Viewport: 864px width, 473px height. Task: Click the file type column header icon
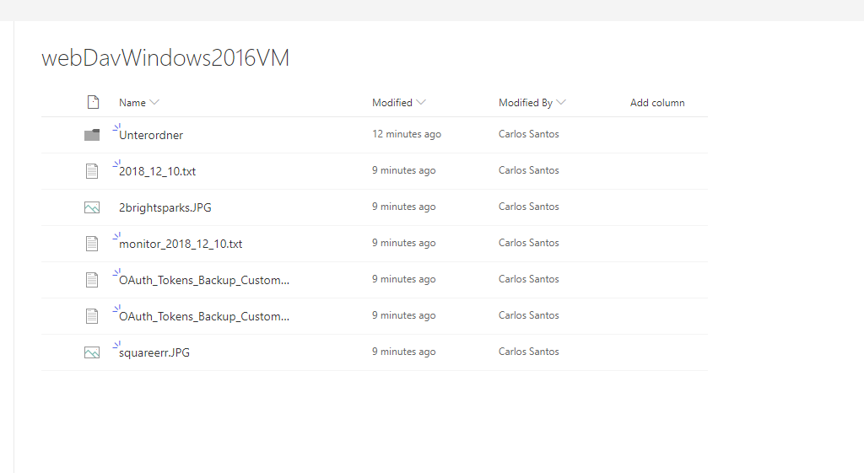pyautogui.click(x=93, y=103)
